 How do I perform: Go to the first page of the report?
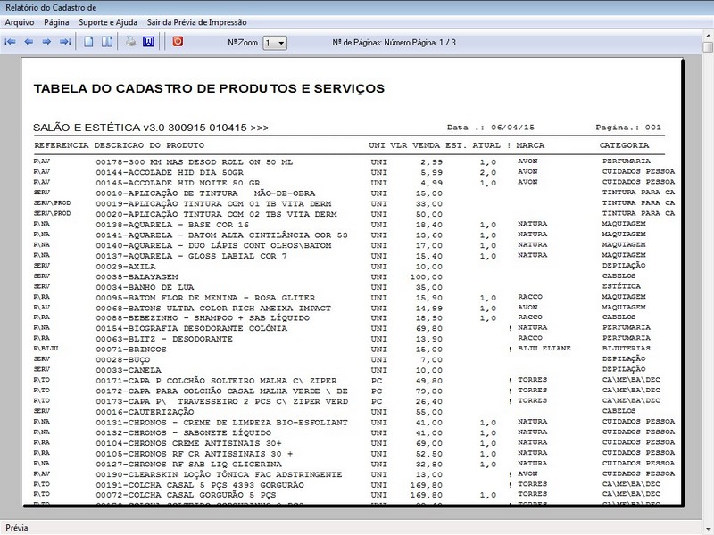click(11, 42)
